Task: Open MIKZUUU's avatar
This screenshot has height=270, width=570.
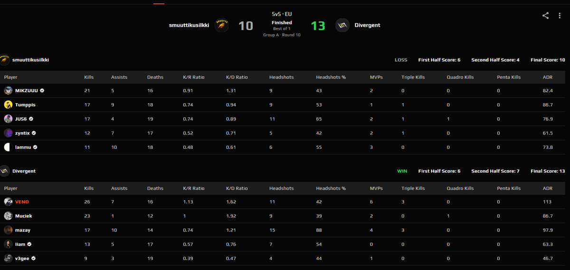Action: coord(8,90)
